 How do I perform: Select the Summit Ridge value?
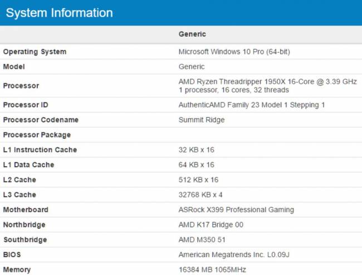click(201, 120)
